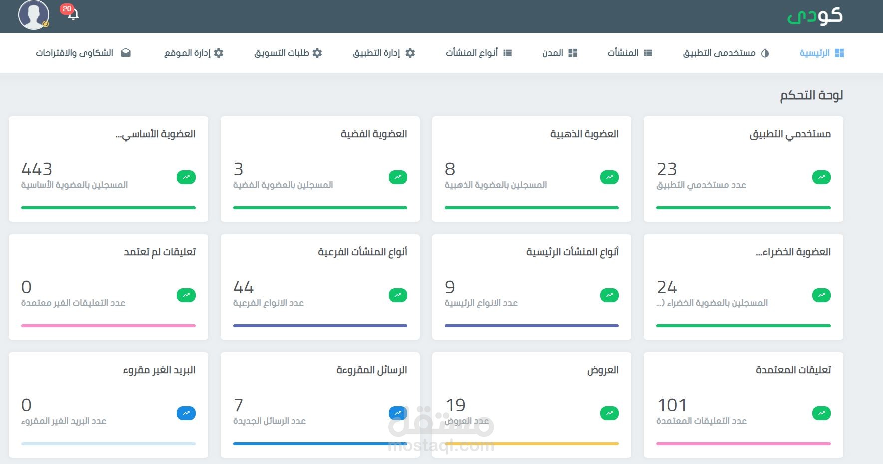The width and height of the screenshot is (883, 464).
Task: Click the user profile avatar
Action: tap(33, 15)
